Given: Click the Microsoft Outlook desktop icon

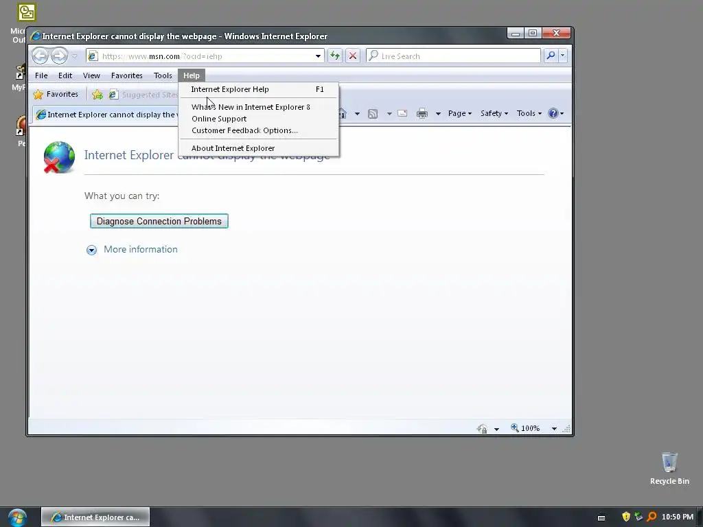Looking at the screenshot, I should pyautogui.click(x=26, y=14).
